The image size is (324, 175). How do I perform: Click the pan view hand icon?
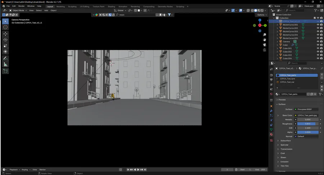click(265, 40)
